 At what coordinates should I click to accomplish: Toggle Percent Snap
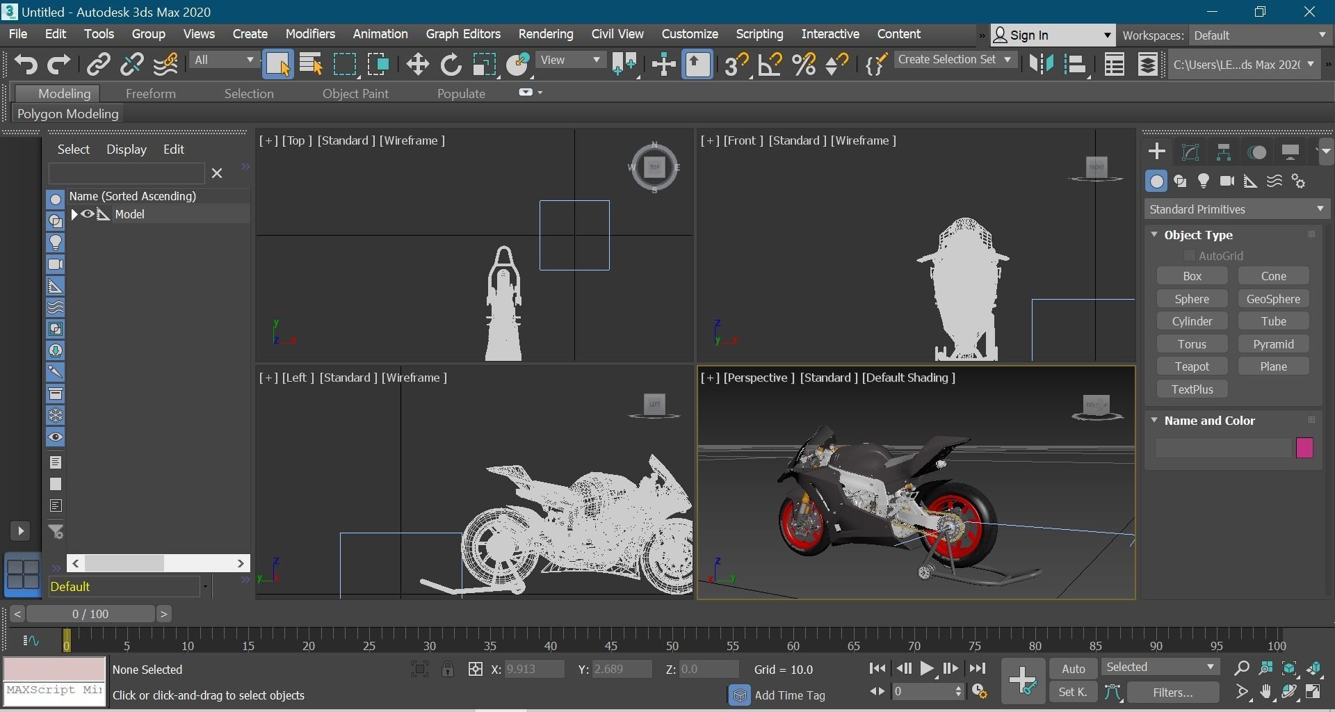pos(804,65)
